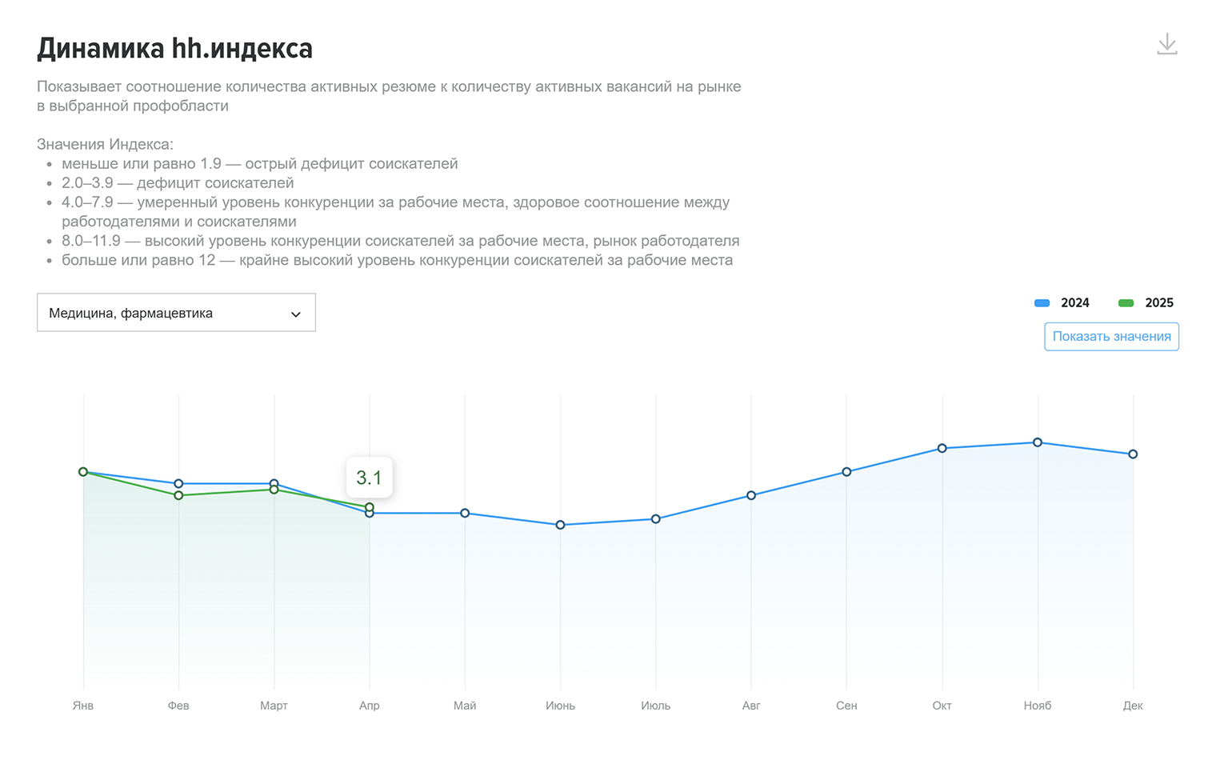Image resolution: width=1216 pixels, height=764 pixels.
Task: Select the August 2024 data point
Action: (x=751, y=496)
